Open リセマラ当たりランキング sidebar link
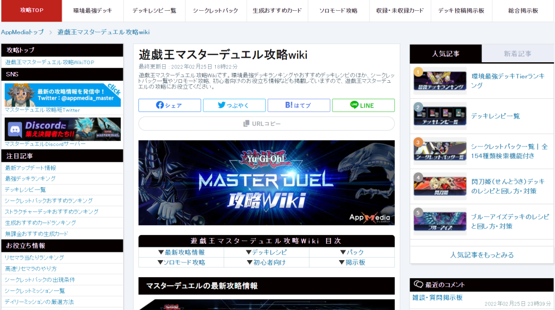Screen dimensions: 555x310 [x=34, y=258]
